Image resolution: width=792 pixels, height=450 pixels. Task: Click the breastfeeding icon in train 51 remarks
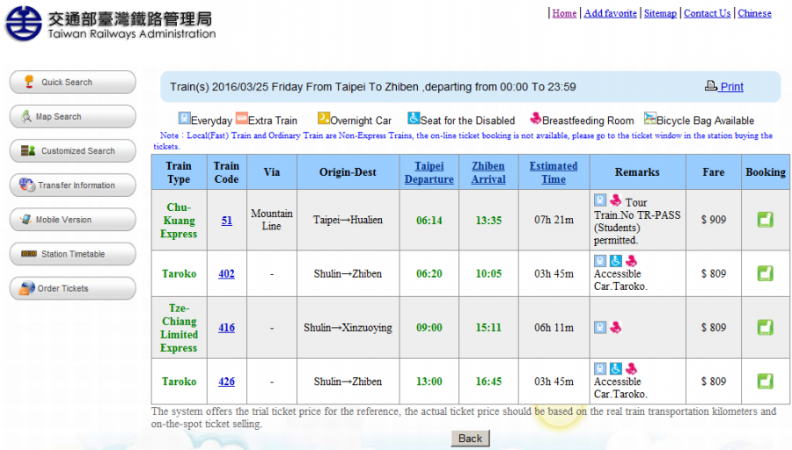pyautogui.click(x=616, y=200)
